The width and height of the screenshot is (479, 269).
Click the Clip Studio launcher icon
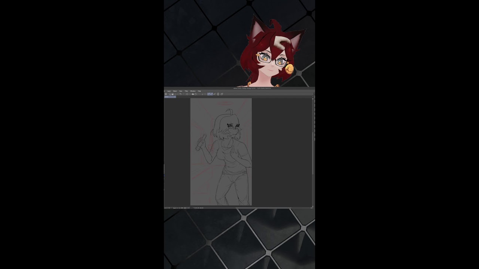[166, 94]
